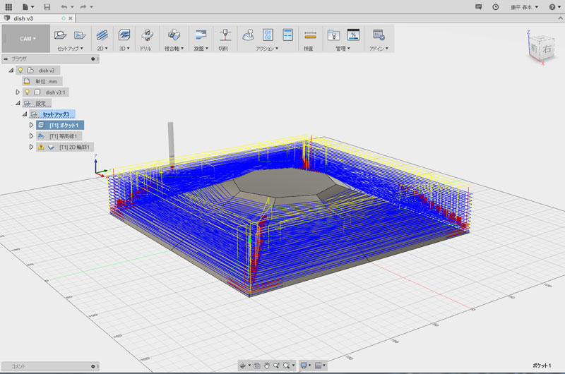Redo the last undone action

coord(83,7)
